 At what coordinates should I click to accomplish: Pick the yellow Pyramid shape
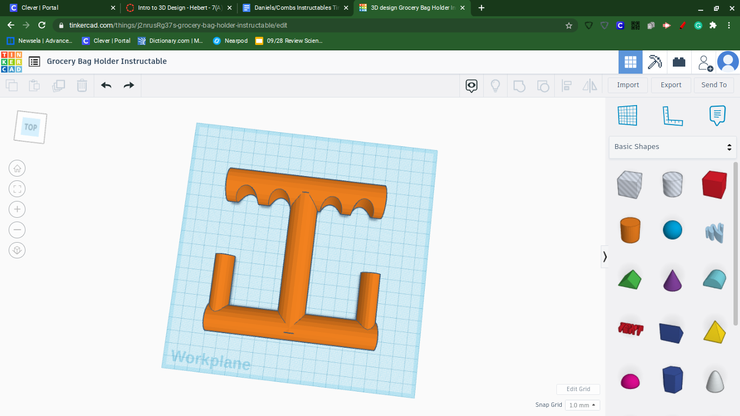point(714,331)
